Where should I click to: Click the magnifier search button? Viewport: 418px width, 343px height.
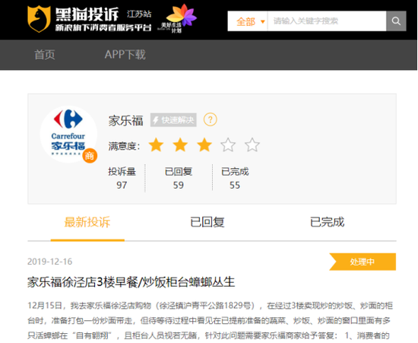[x=396, y=21]
